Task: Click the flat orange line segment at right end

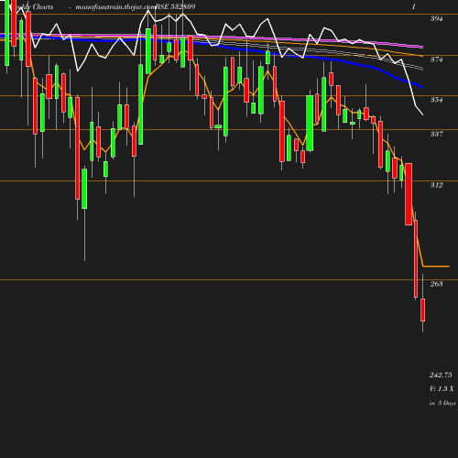Action: [x=436, y=267]
